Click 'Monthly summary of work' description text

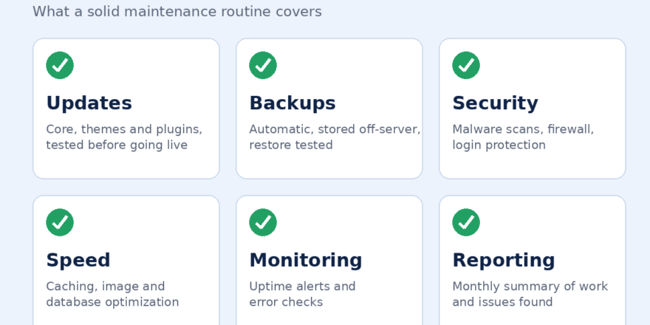click(x=530, y=294)
